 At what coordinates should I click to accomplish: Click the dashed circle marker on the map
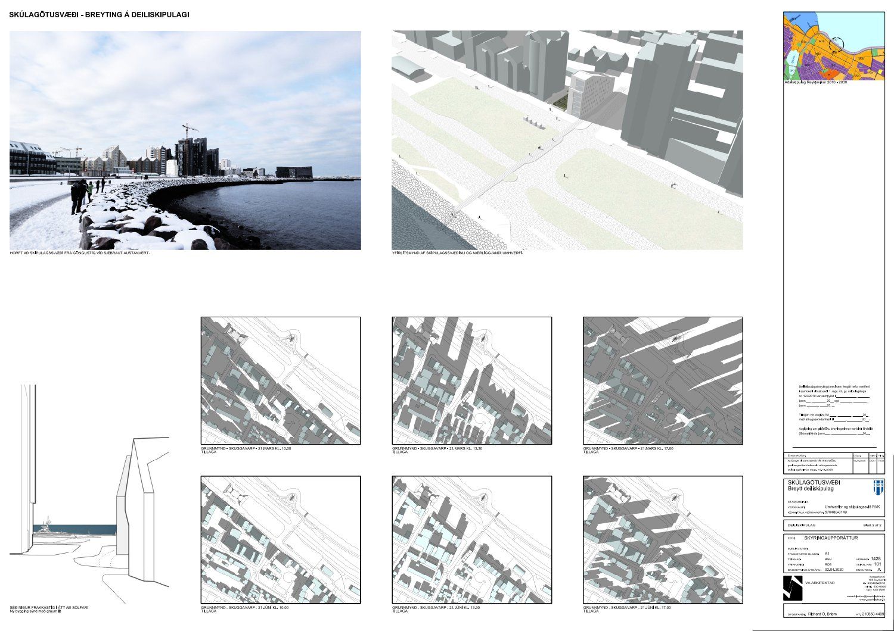point(837,45)
